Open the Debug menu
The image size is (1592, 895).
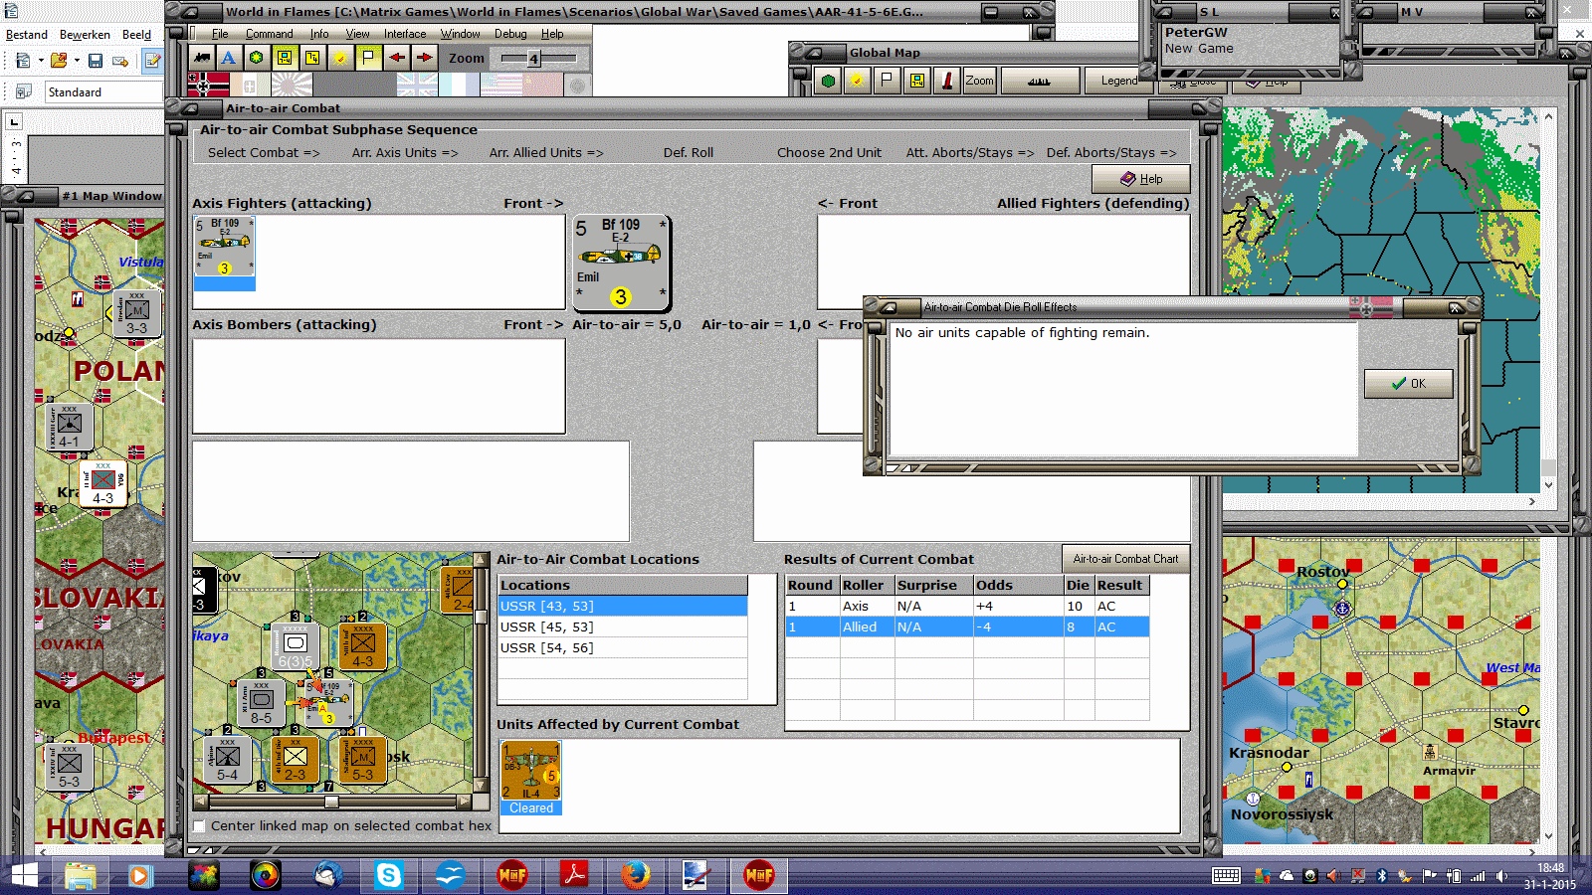click(510, 34)
